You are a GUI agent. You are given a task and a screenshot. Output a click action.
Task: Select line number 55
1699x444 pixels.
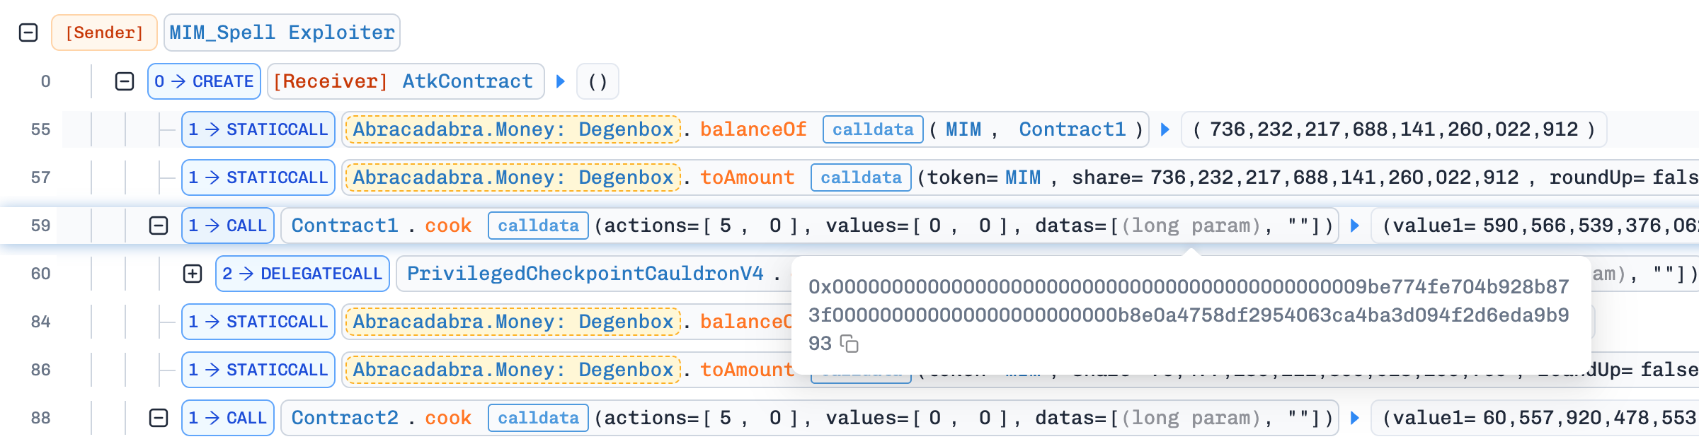(x=41, y=129)
